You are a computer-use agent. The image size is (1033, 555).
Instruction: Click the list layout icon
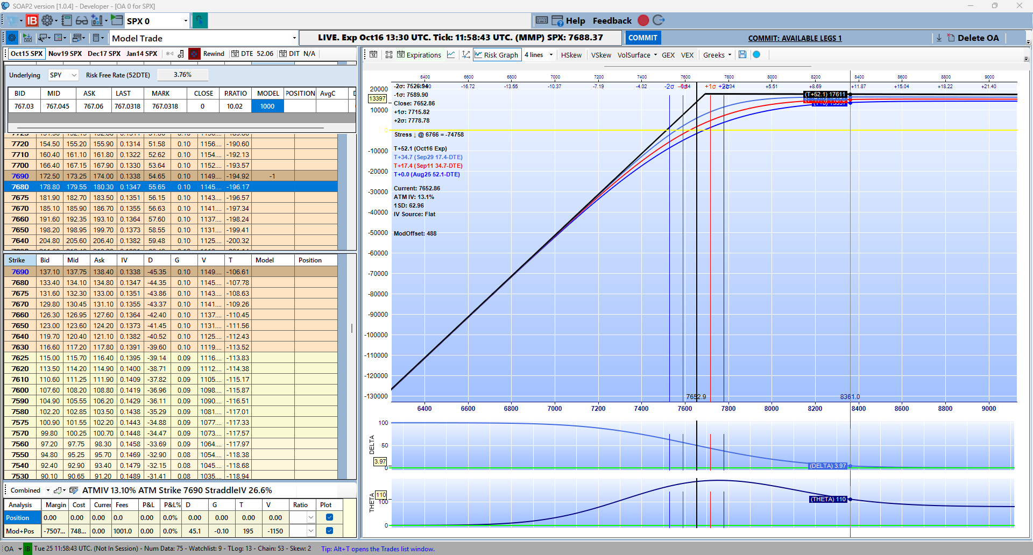click(59, 38)
